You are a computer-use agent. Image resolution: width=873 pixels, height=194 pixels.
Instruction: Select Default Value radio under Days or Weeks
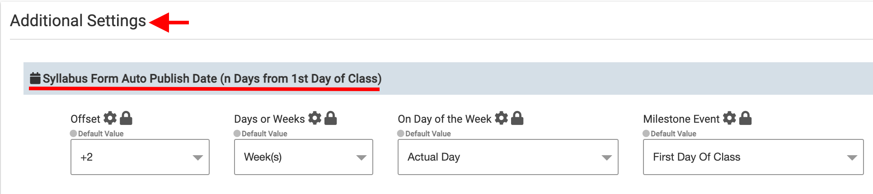[237, 134]
